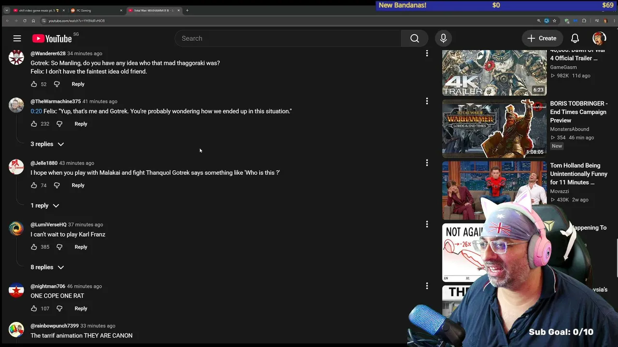
Task: Open 'BORIS TODBRINGER - End Times Campaign Preview' title
Action: (578, 112)
